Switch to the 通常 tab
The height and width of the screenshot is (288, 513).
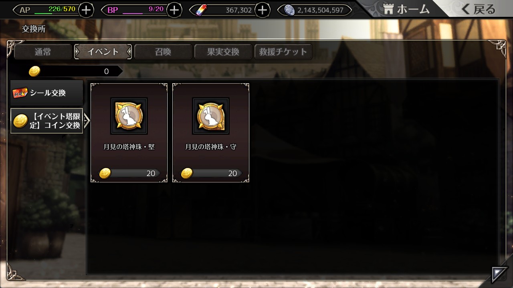pos(43,52)
